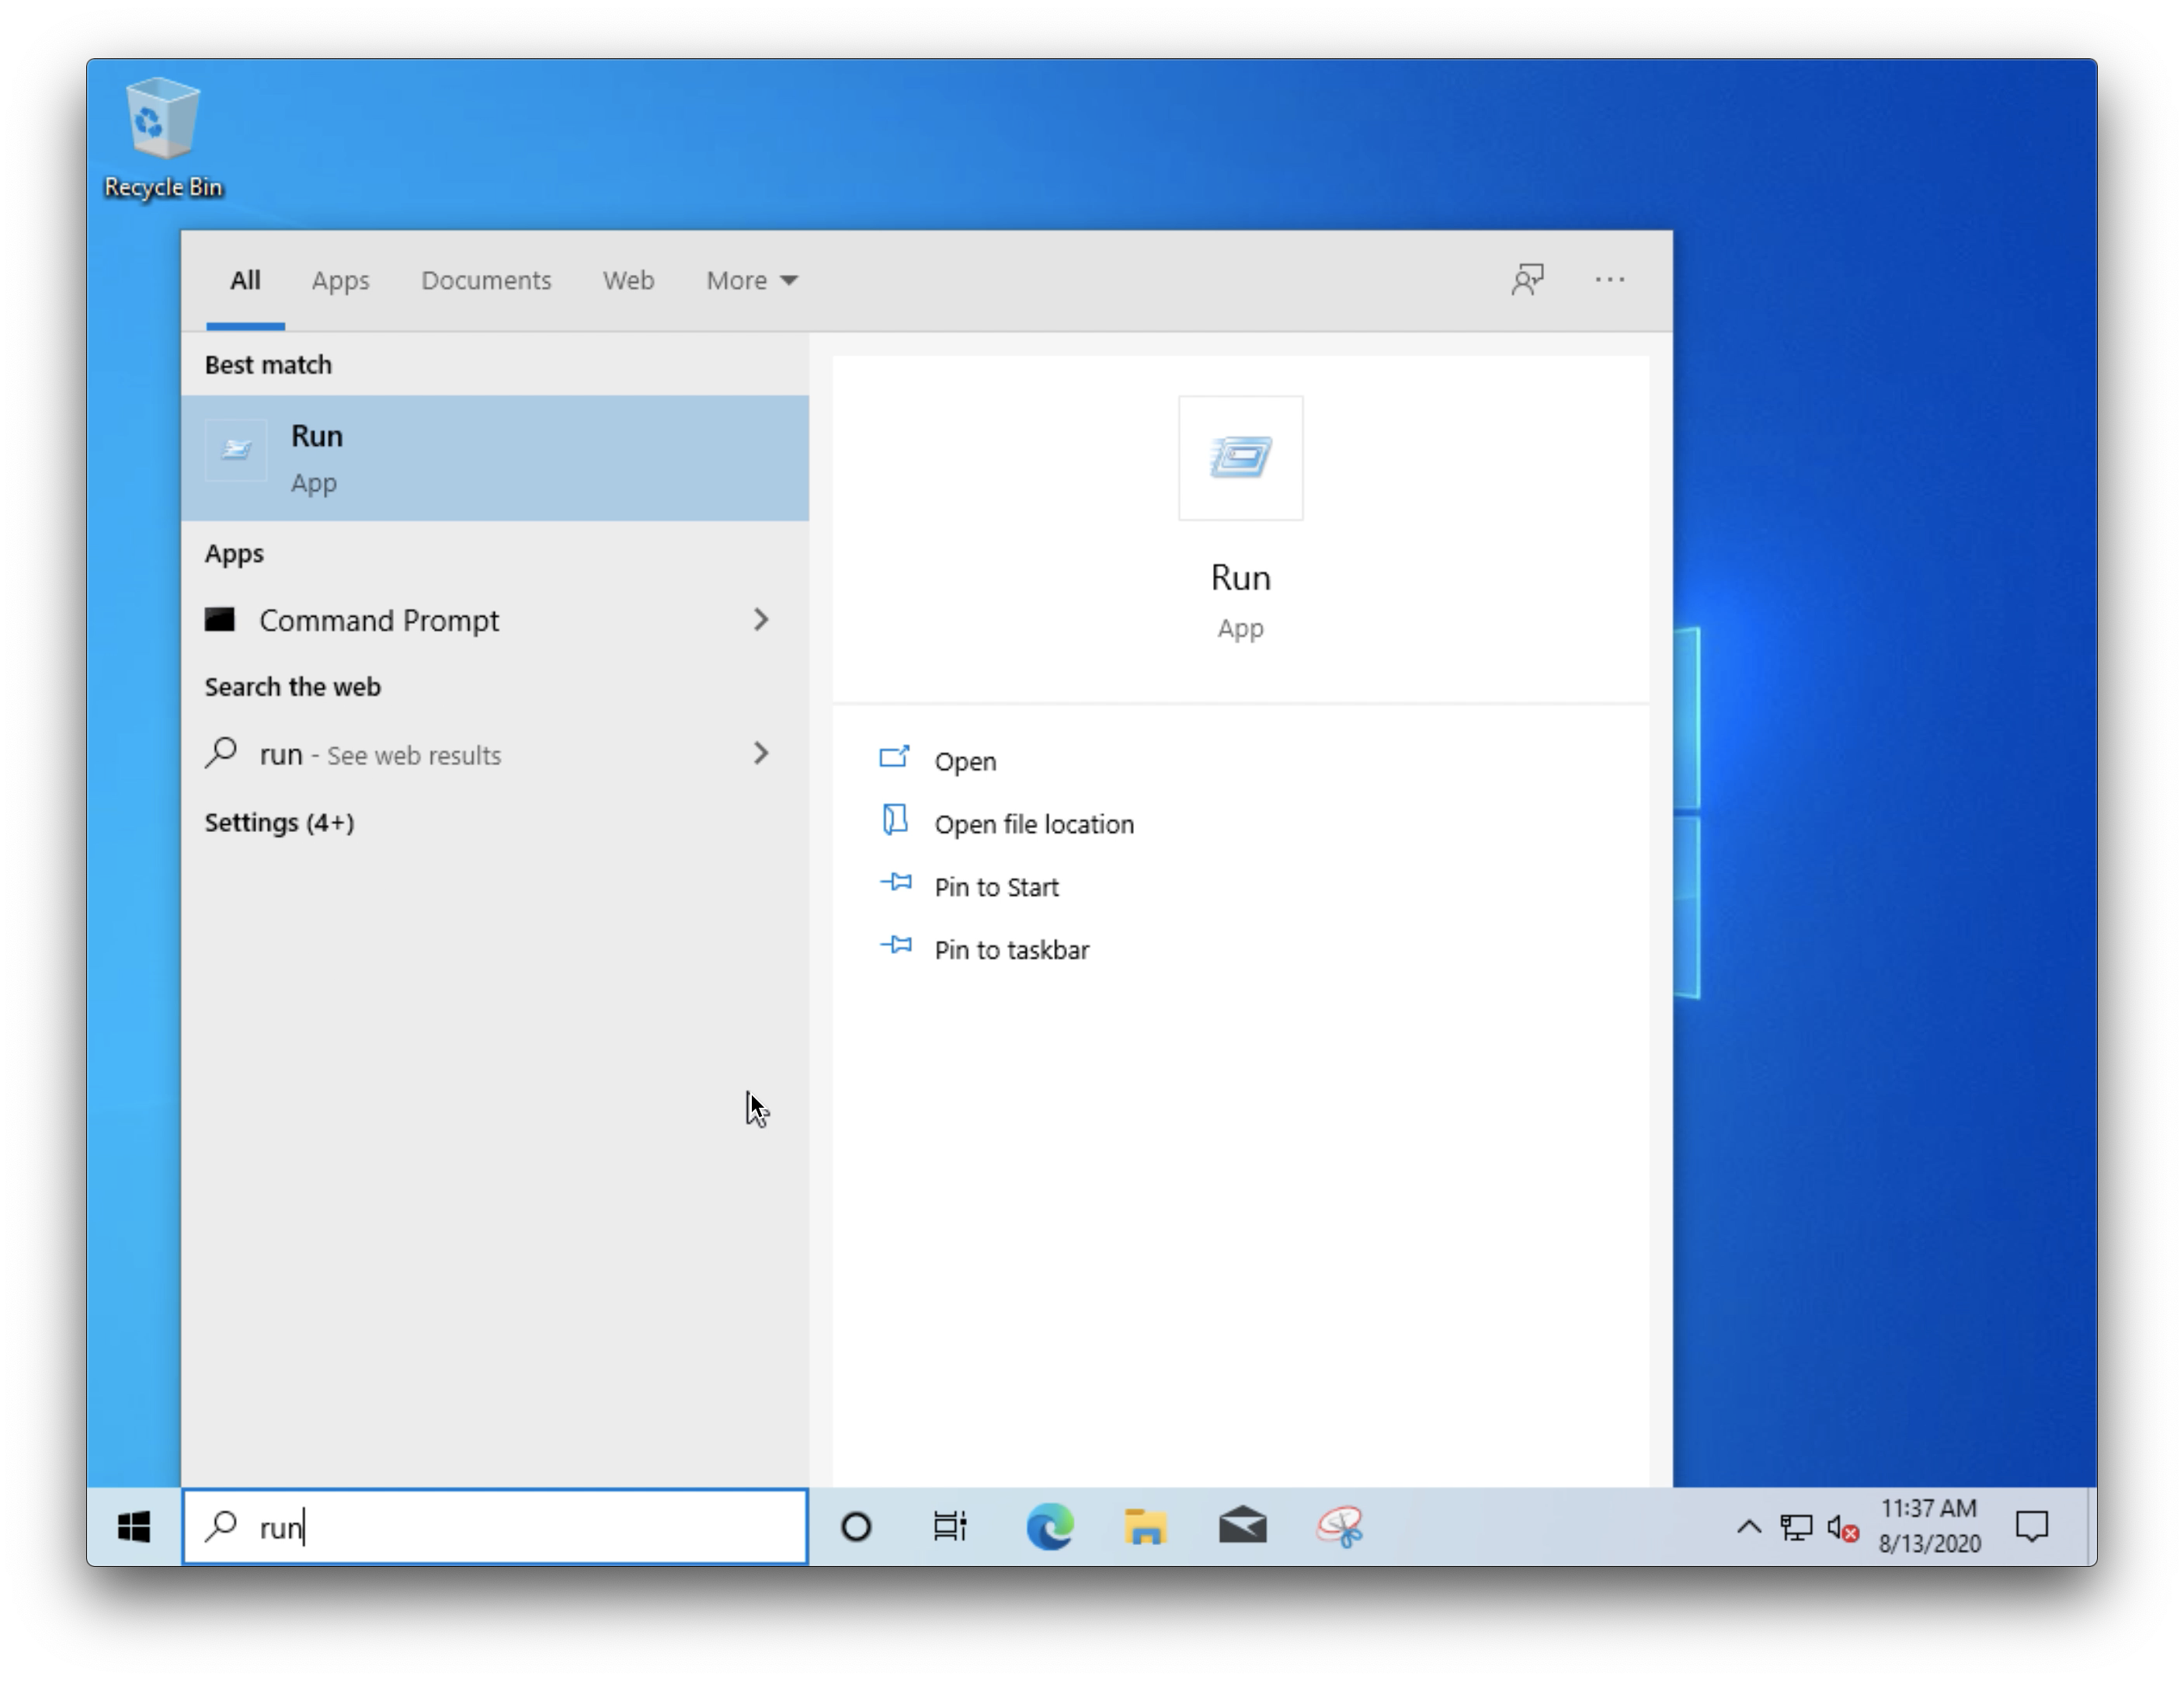Open the feedback icon in search header
The image size is (2184, 1681).
point(1527,280)
